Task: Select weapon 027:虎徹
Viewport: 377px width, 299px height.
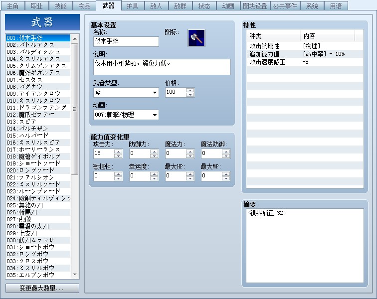Action: [x=38, y=219]
